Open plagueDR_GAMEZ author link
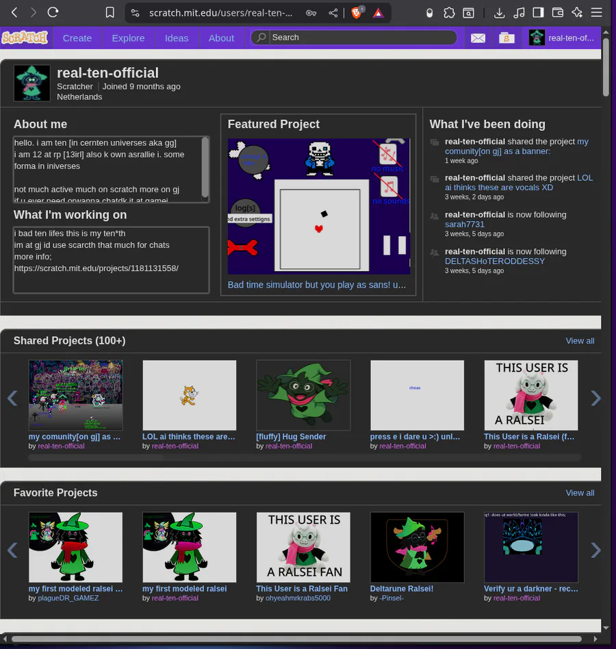The image size is (616, 649). pos(68,598)
